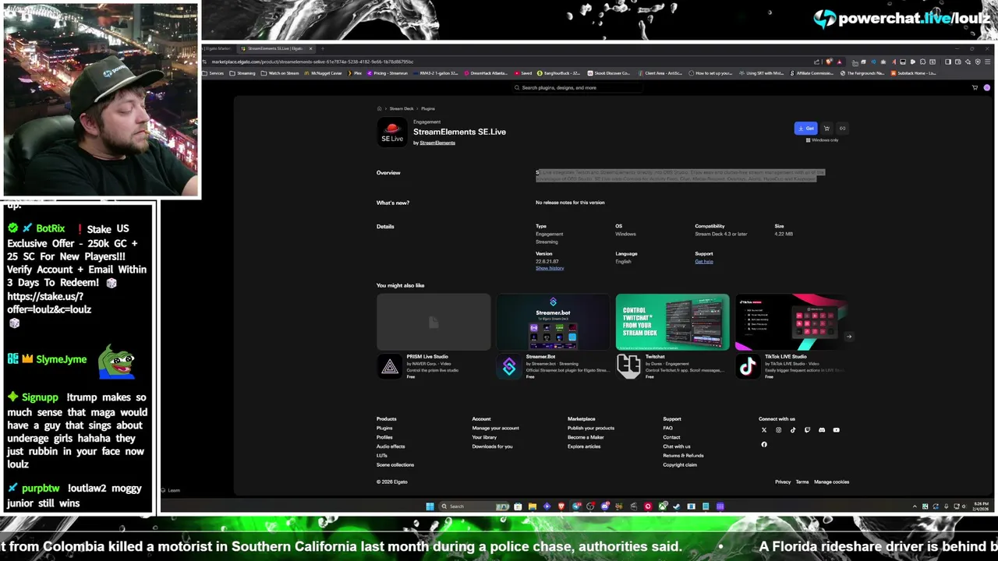Screen dimensions: 998x561
Task: Click the blue Get button
Action: click(805, 129)
